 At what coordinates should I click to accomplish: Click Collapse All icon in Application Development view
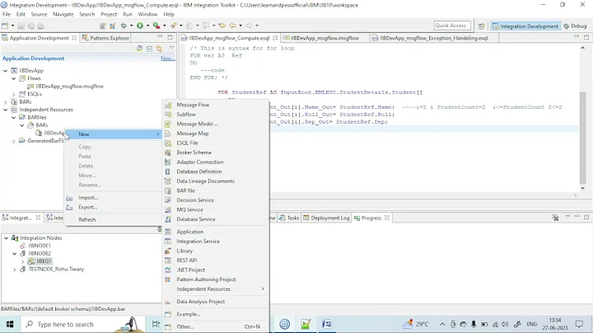(x=149, y=49)
